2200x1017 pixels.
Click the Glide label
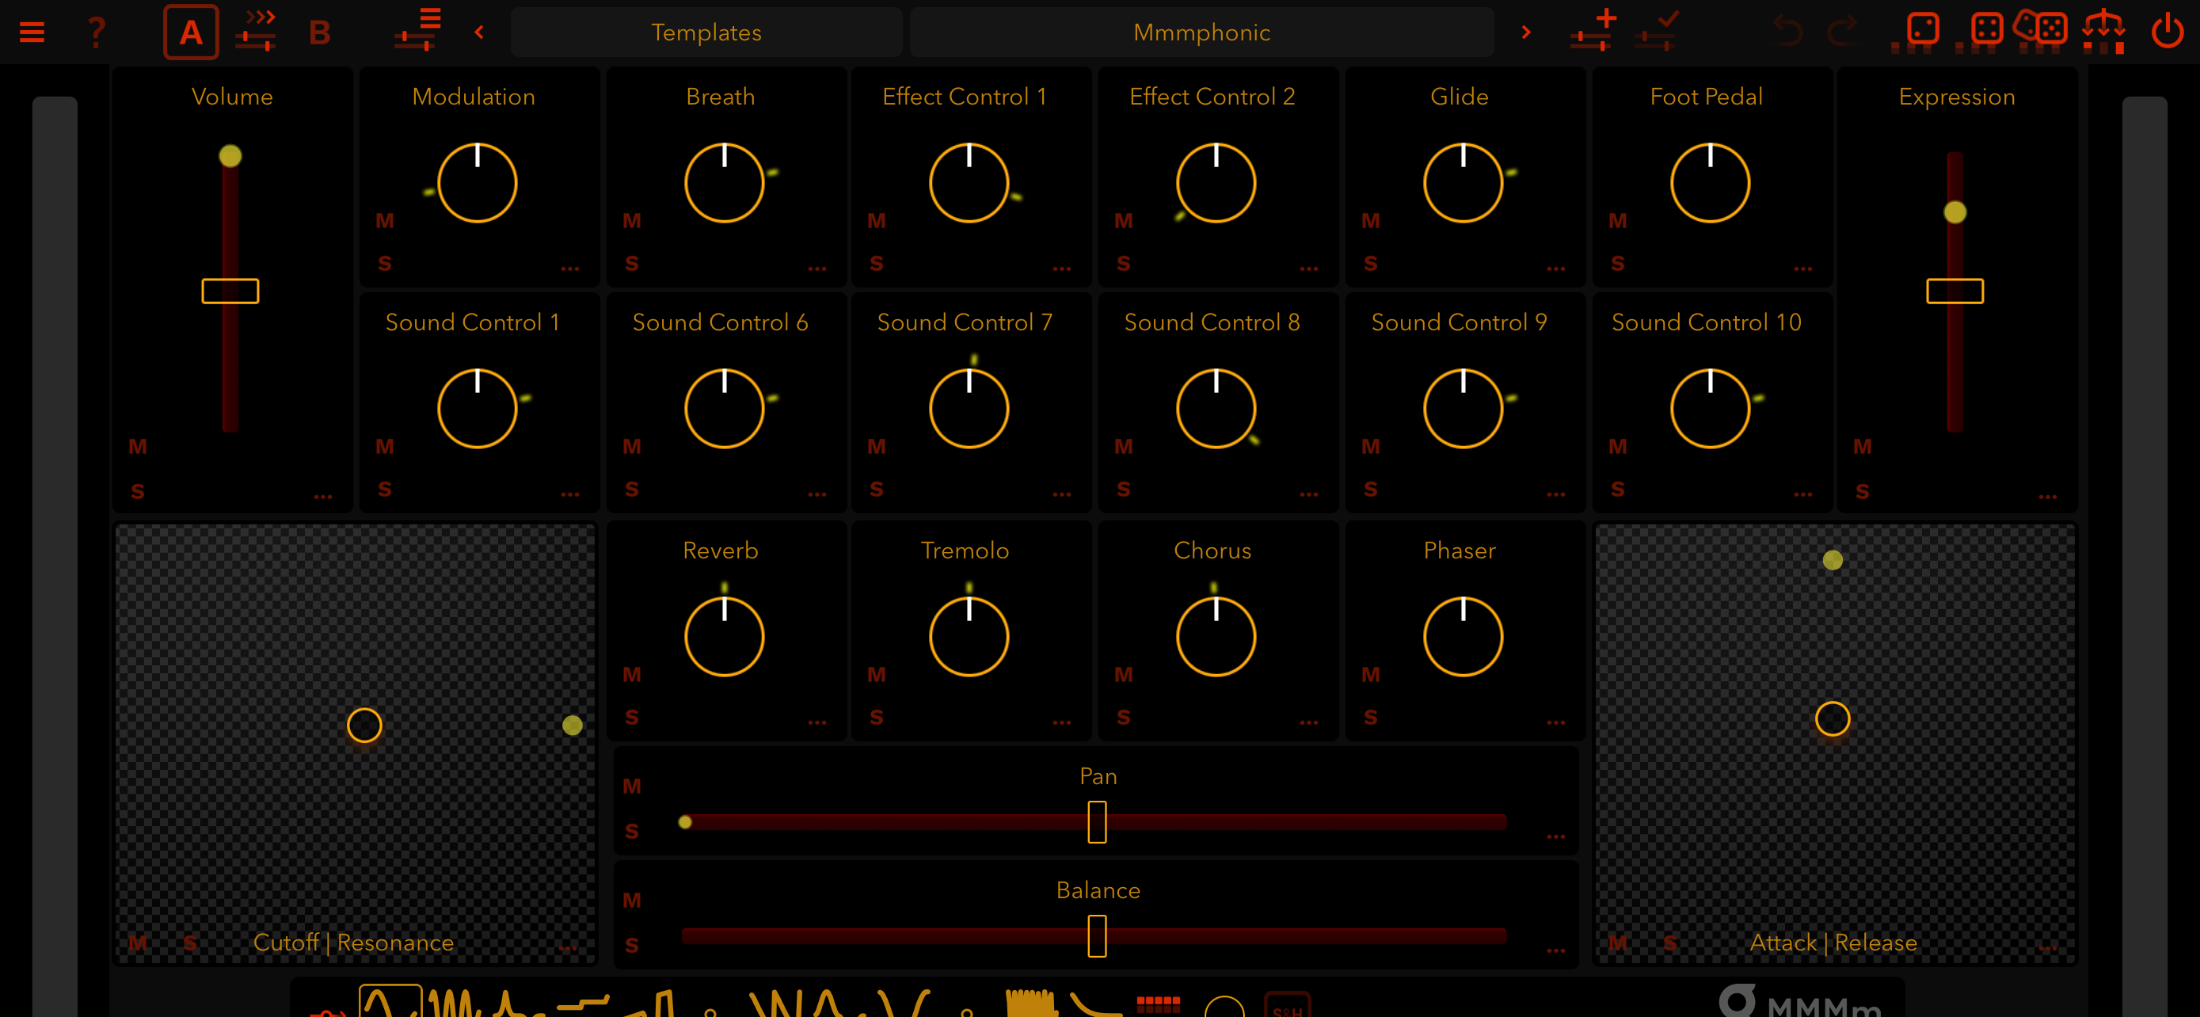pos(1459,97)
